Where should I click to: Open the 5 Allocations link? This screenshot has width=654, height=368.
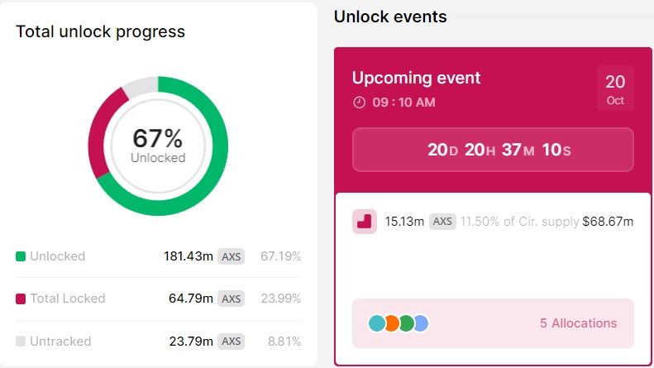(578, 323)
